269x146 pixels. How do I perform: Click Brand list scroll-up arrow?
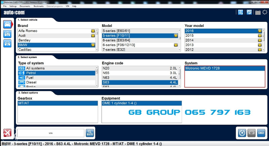tap(97, 30)
